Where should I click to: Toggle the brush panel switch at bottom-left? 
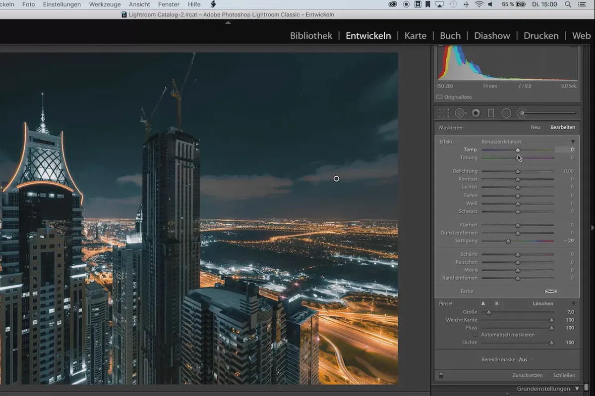click(x=441, y=375)
